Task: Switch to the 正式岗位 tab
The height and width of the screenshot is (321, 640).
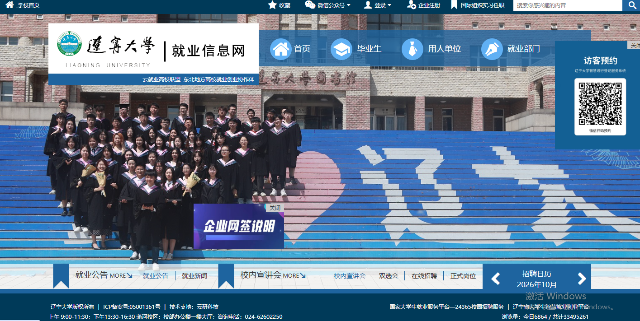Action: [x=463, y=276]
